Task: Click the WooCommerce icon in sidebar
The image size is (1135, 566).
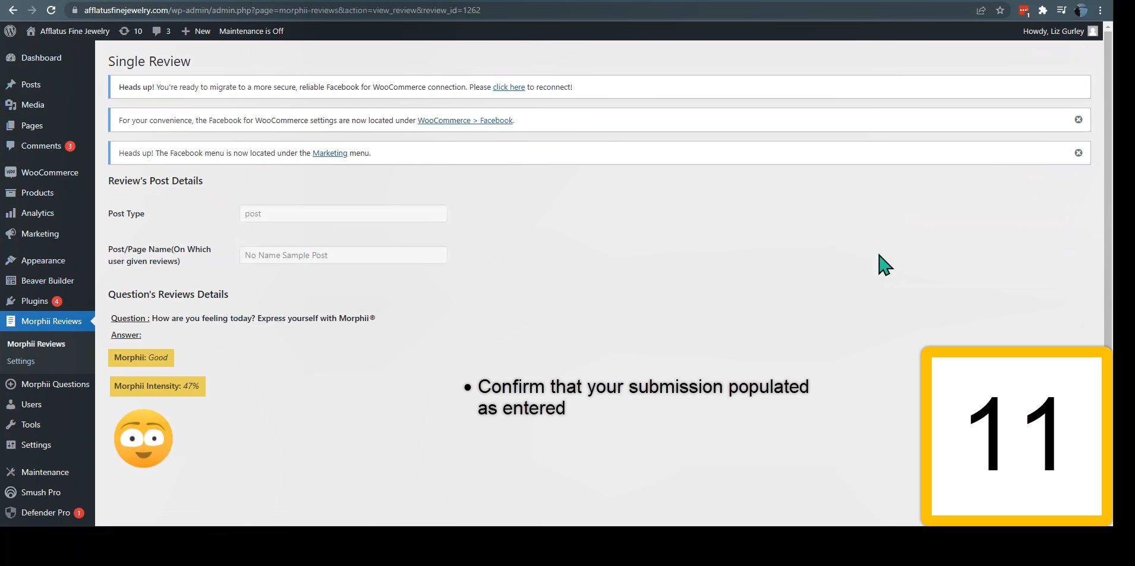Action: (x=11, y=172)
